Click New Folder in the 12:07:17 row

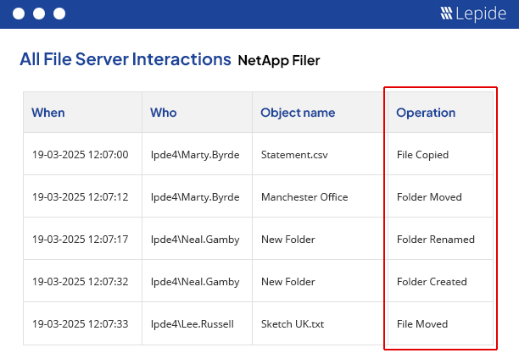pyautogui.click(x=288, y=240)
